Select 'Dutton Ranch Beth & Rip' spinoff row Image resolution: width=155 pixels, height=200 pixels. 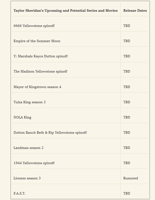[80, 133]
